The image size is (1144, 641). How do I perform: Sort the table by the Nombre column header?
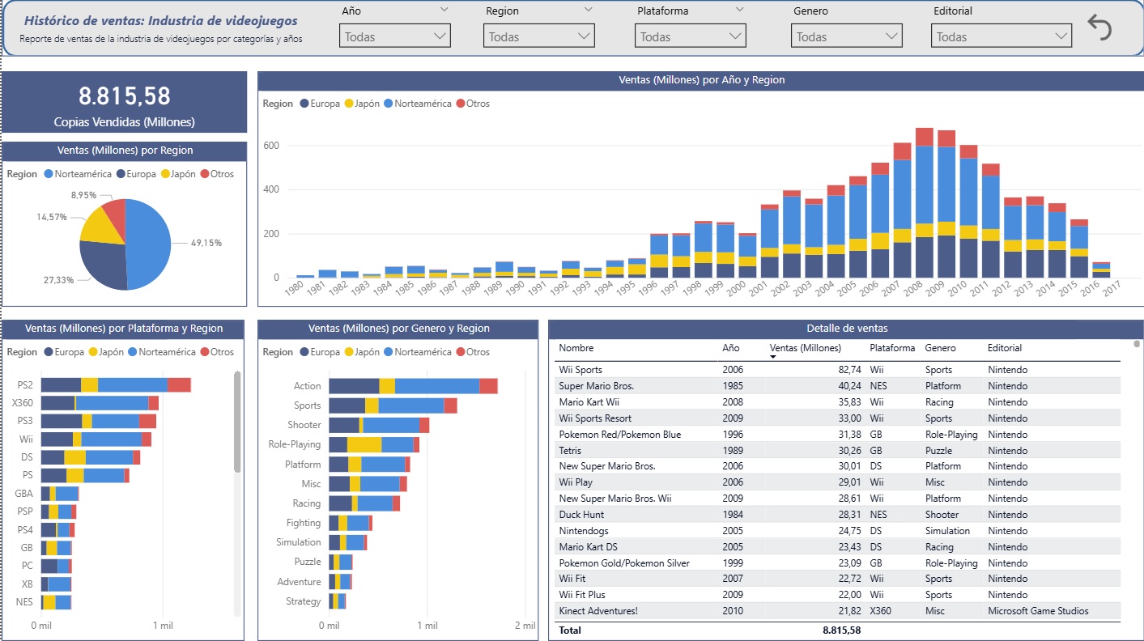(x=576, y=348)
